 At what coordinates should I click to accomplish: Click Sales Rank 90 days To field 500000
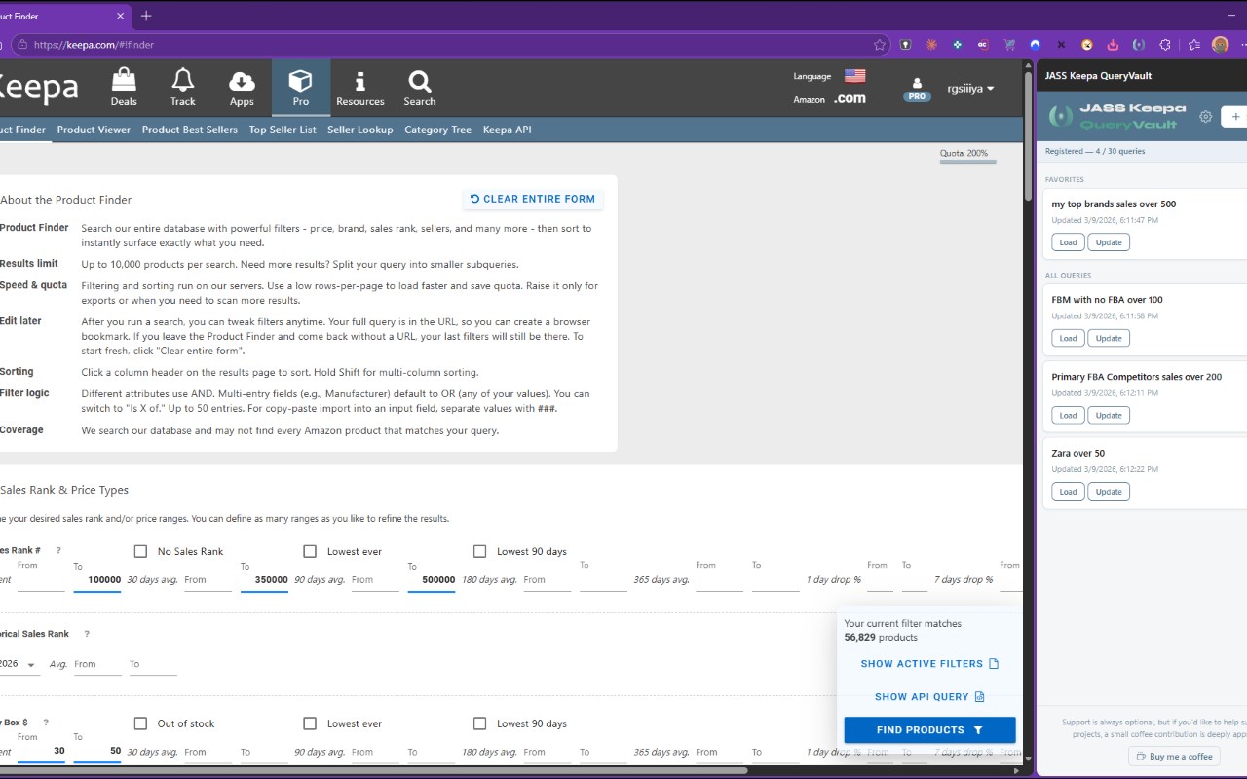[x=432, y=580]
